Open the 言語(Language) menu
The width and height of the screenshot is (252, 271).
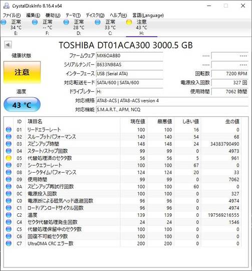[148, 16]
